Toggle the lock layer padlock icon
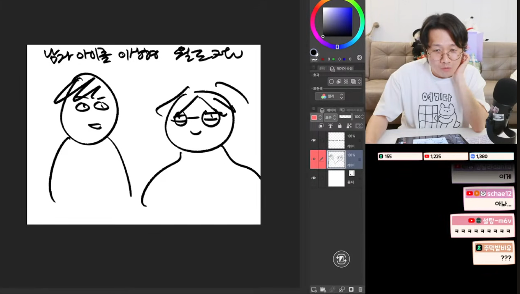This screenshot has height=294, width=520. point(339,126)
